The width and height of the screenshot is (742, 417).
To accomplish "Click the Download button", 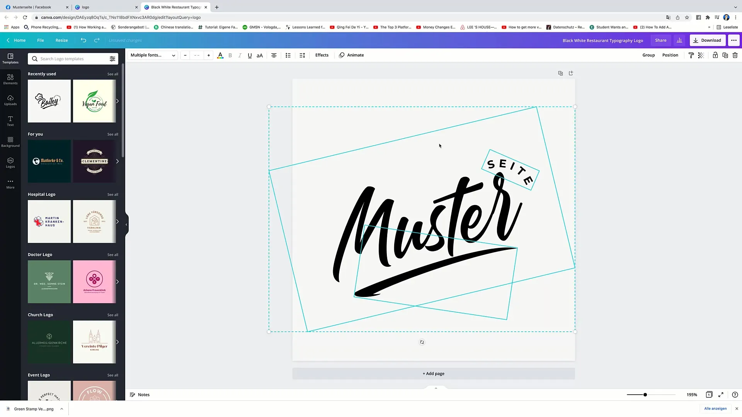I will 708,40.
